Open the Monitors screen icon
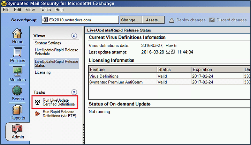The width and height of the screenshot is (251, 145). (x=17, y=71)
